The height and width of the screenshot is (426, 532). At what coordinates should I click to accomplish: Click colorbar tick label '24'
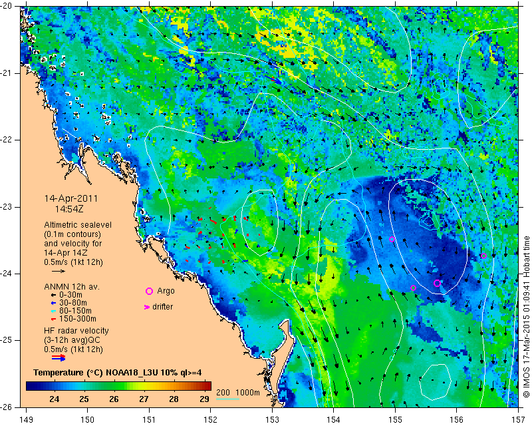click(55, 399)
